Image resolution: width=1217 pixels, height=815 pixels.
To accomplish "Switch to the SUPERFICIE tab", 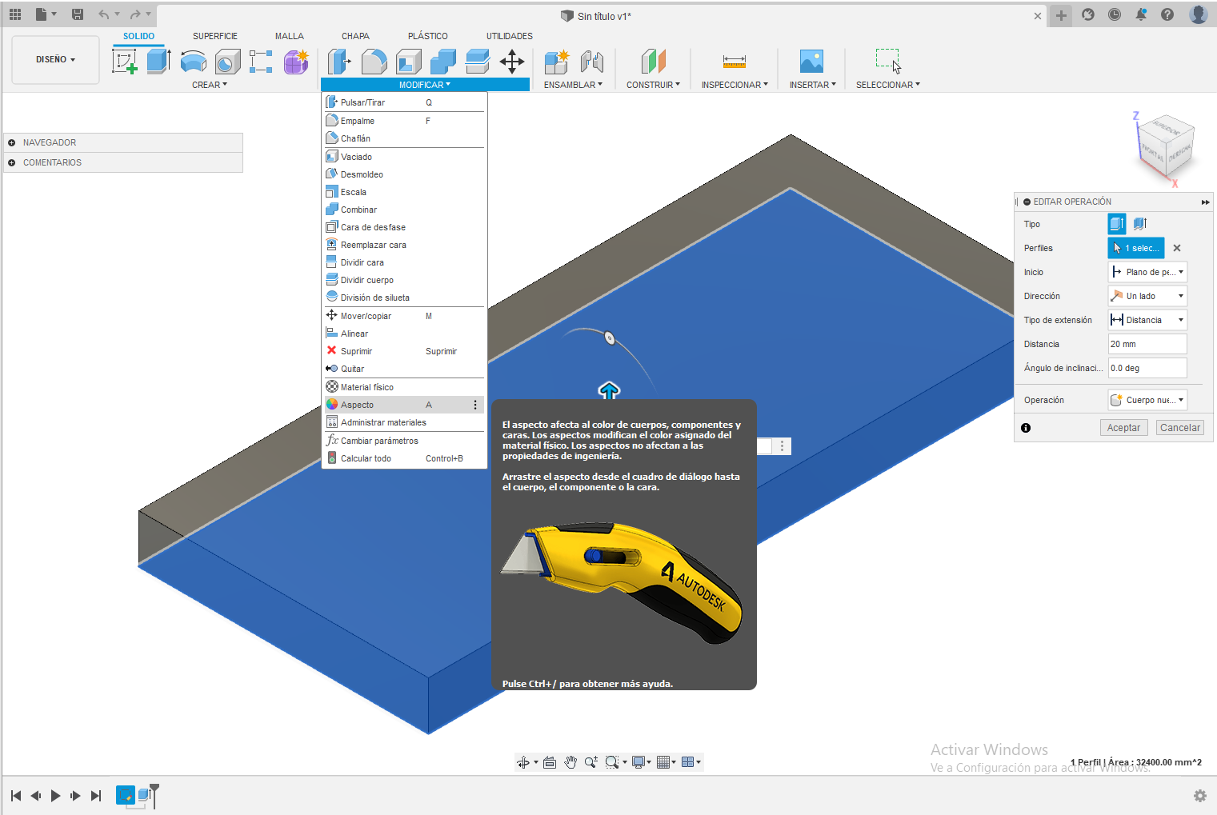I will 215,36.
